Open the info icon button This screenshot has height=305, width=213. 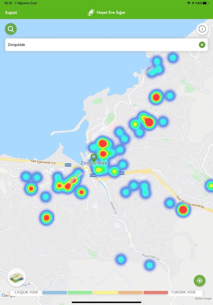pyautogui.click(x=202, y=29)
